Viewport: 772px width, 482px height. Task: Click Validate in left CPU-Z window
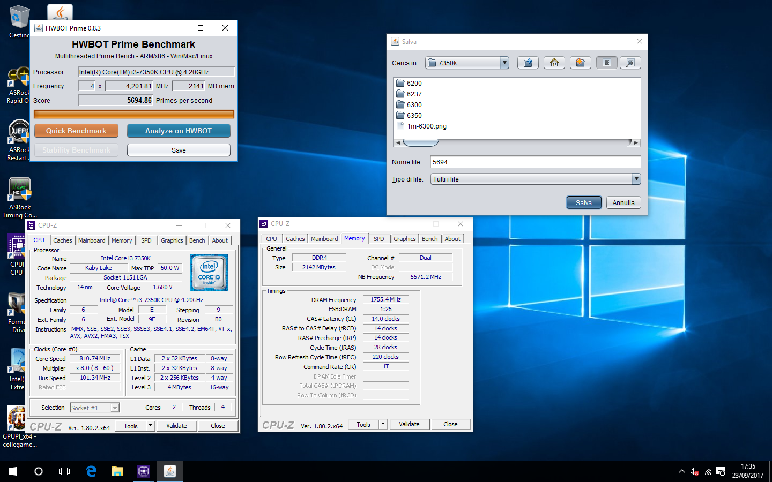(x=176, y=426)
